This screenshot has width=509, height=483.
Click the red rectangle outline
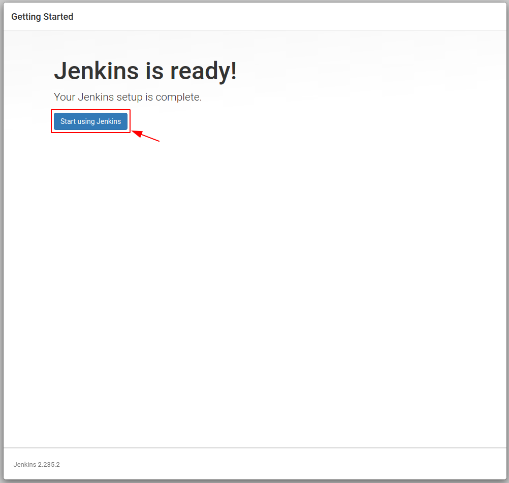[x=90, y=109]
